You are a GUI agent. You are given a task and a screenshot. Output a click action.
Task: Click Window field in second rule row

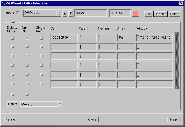pyautogui.click(x=154, y=47)
